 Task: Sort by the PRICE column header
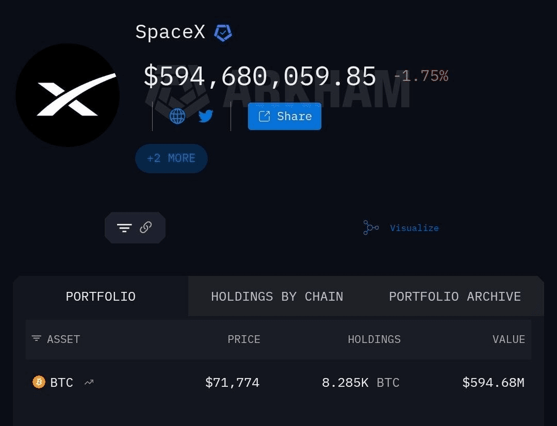coord(244,339)
